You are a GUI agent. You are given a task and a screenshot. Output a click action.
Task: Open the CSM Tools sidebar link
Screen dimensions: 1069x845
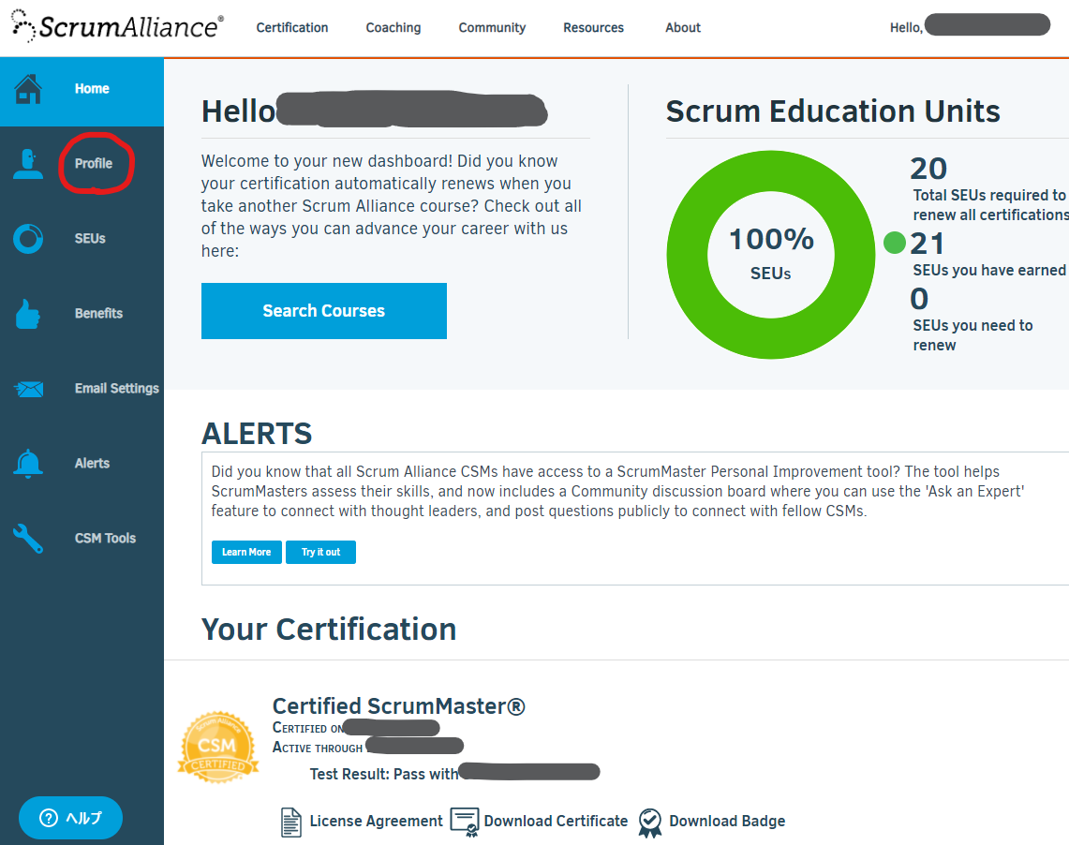[105, 539]
